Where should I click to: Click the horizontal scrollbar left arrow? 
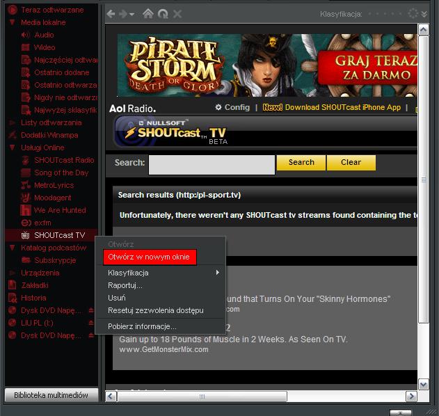pos(111,397)
